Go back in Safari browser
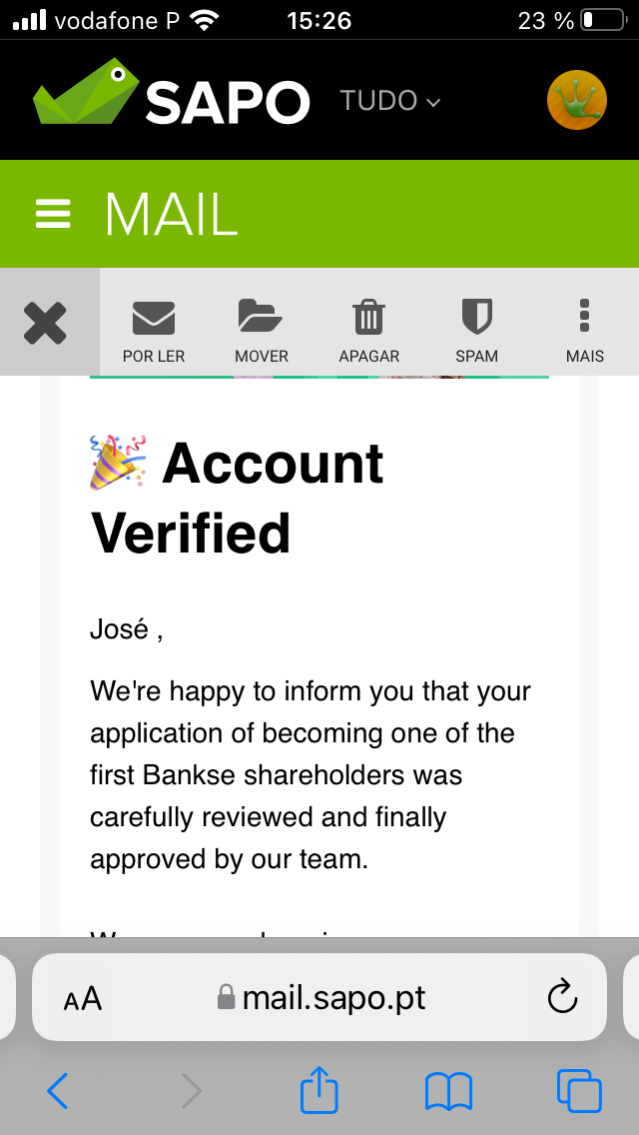 (x=58, y=1091)
